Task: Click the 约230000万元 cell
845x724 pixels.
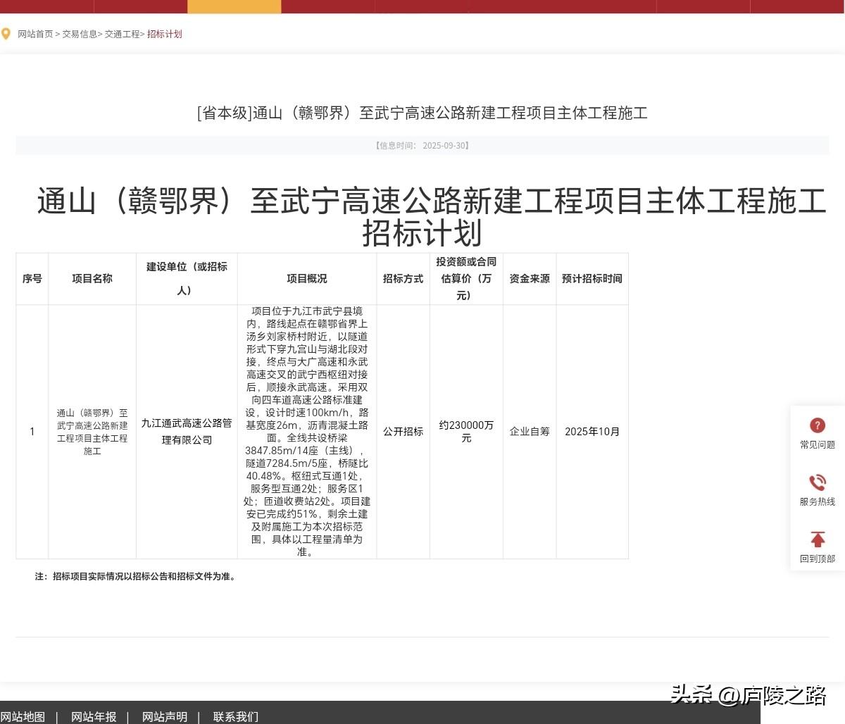Action: pos(466,432)
